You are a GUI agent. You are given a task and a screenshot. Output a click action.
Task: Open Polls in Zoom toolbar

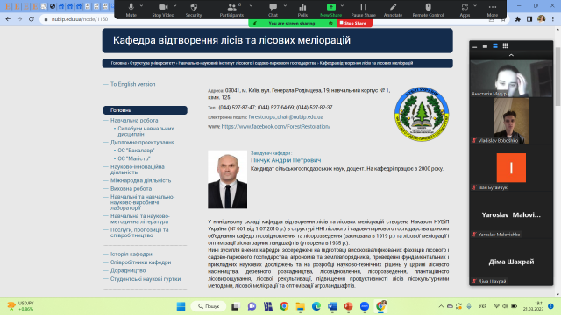pyautogui.click(x=302, y=10)
